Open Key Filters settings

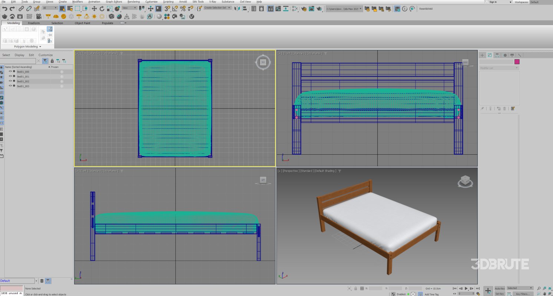tap(523, 293)
